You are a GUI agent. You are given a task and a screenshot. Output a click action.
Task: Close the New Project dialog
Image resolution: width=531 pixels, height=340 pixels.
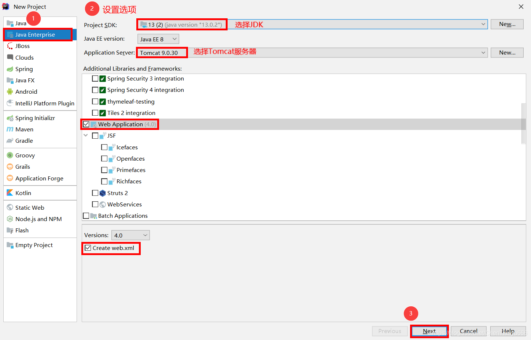point(521,7)
